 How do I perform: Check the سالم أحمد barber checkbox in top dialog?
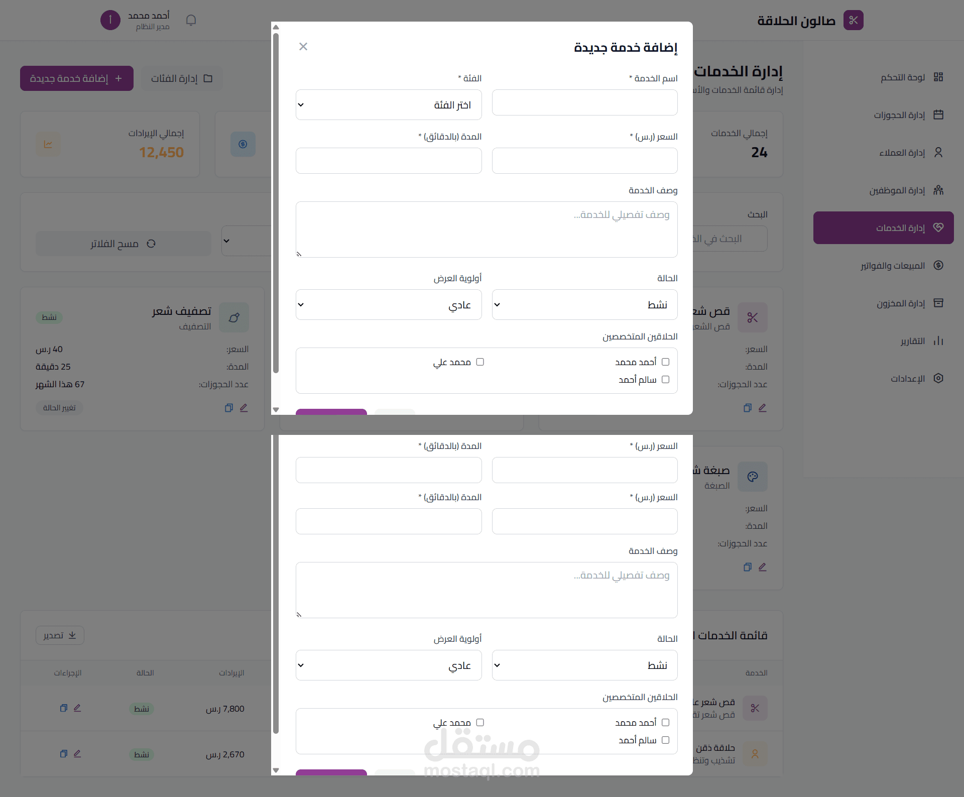(x=666, y=379)
